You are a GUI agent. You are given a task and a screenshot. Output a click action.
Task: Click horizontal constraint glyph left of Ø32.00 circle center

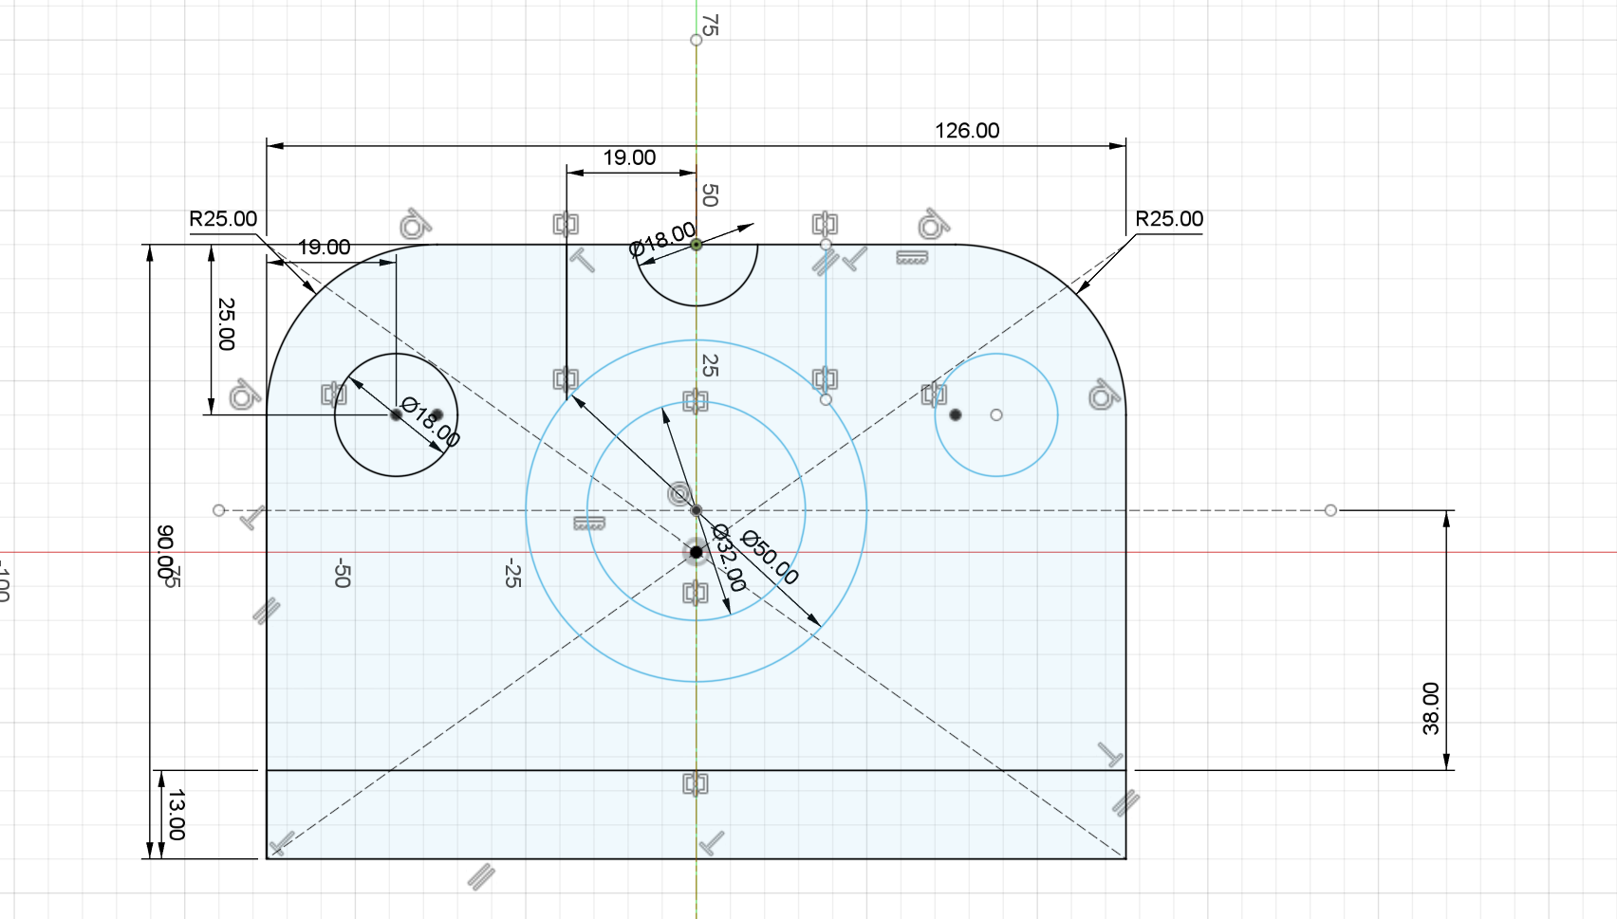589,524
